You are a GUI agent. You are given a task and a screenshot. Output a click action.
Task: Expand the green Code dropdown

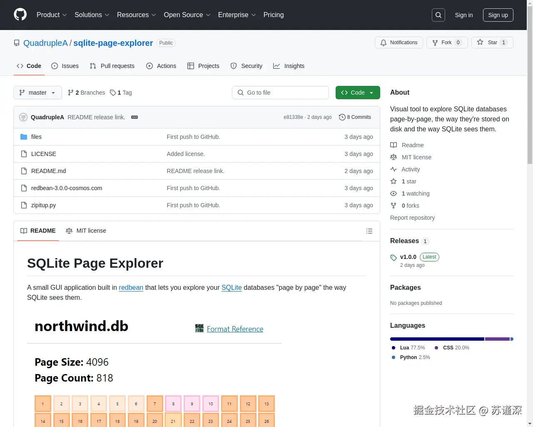click(357, 93)
